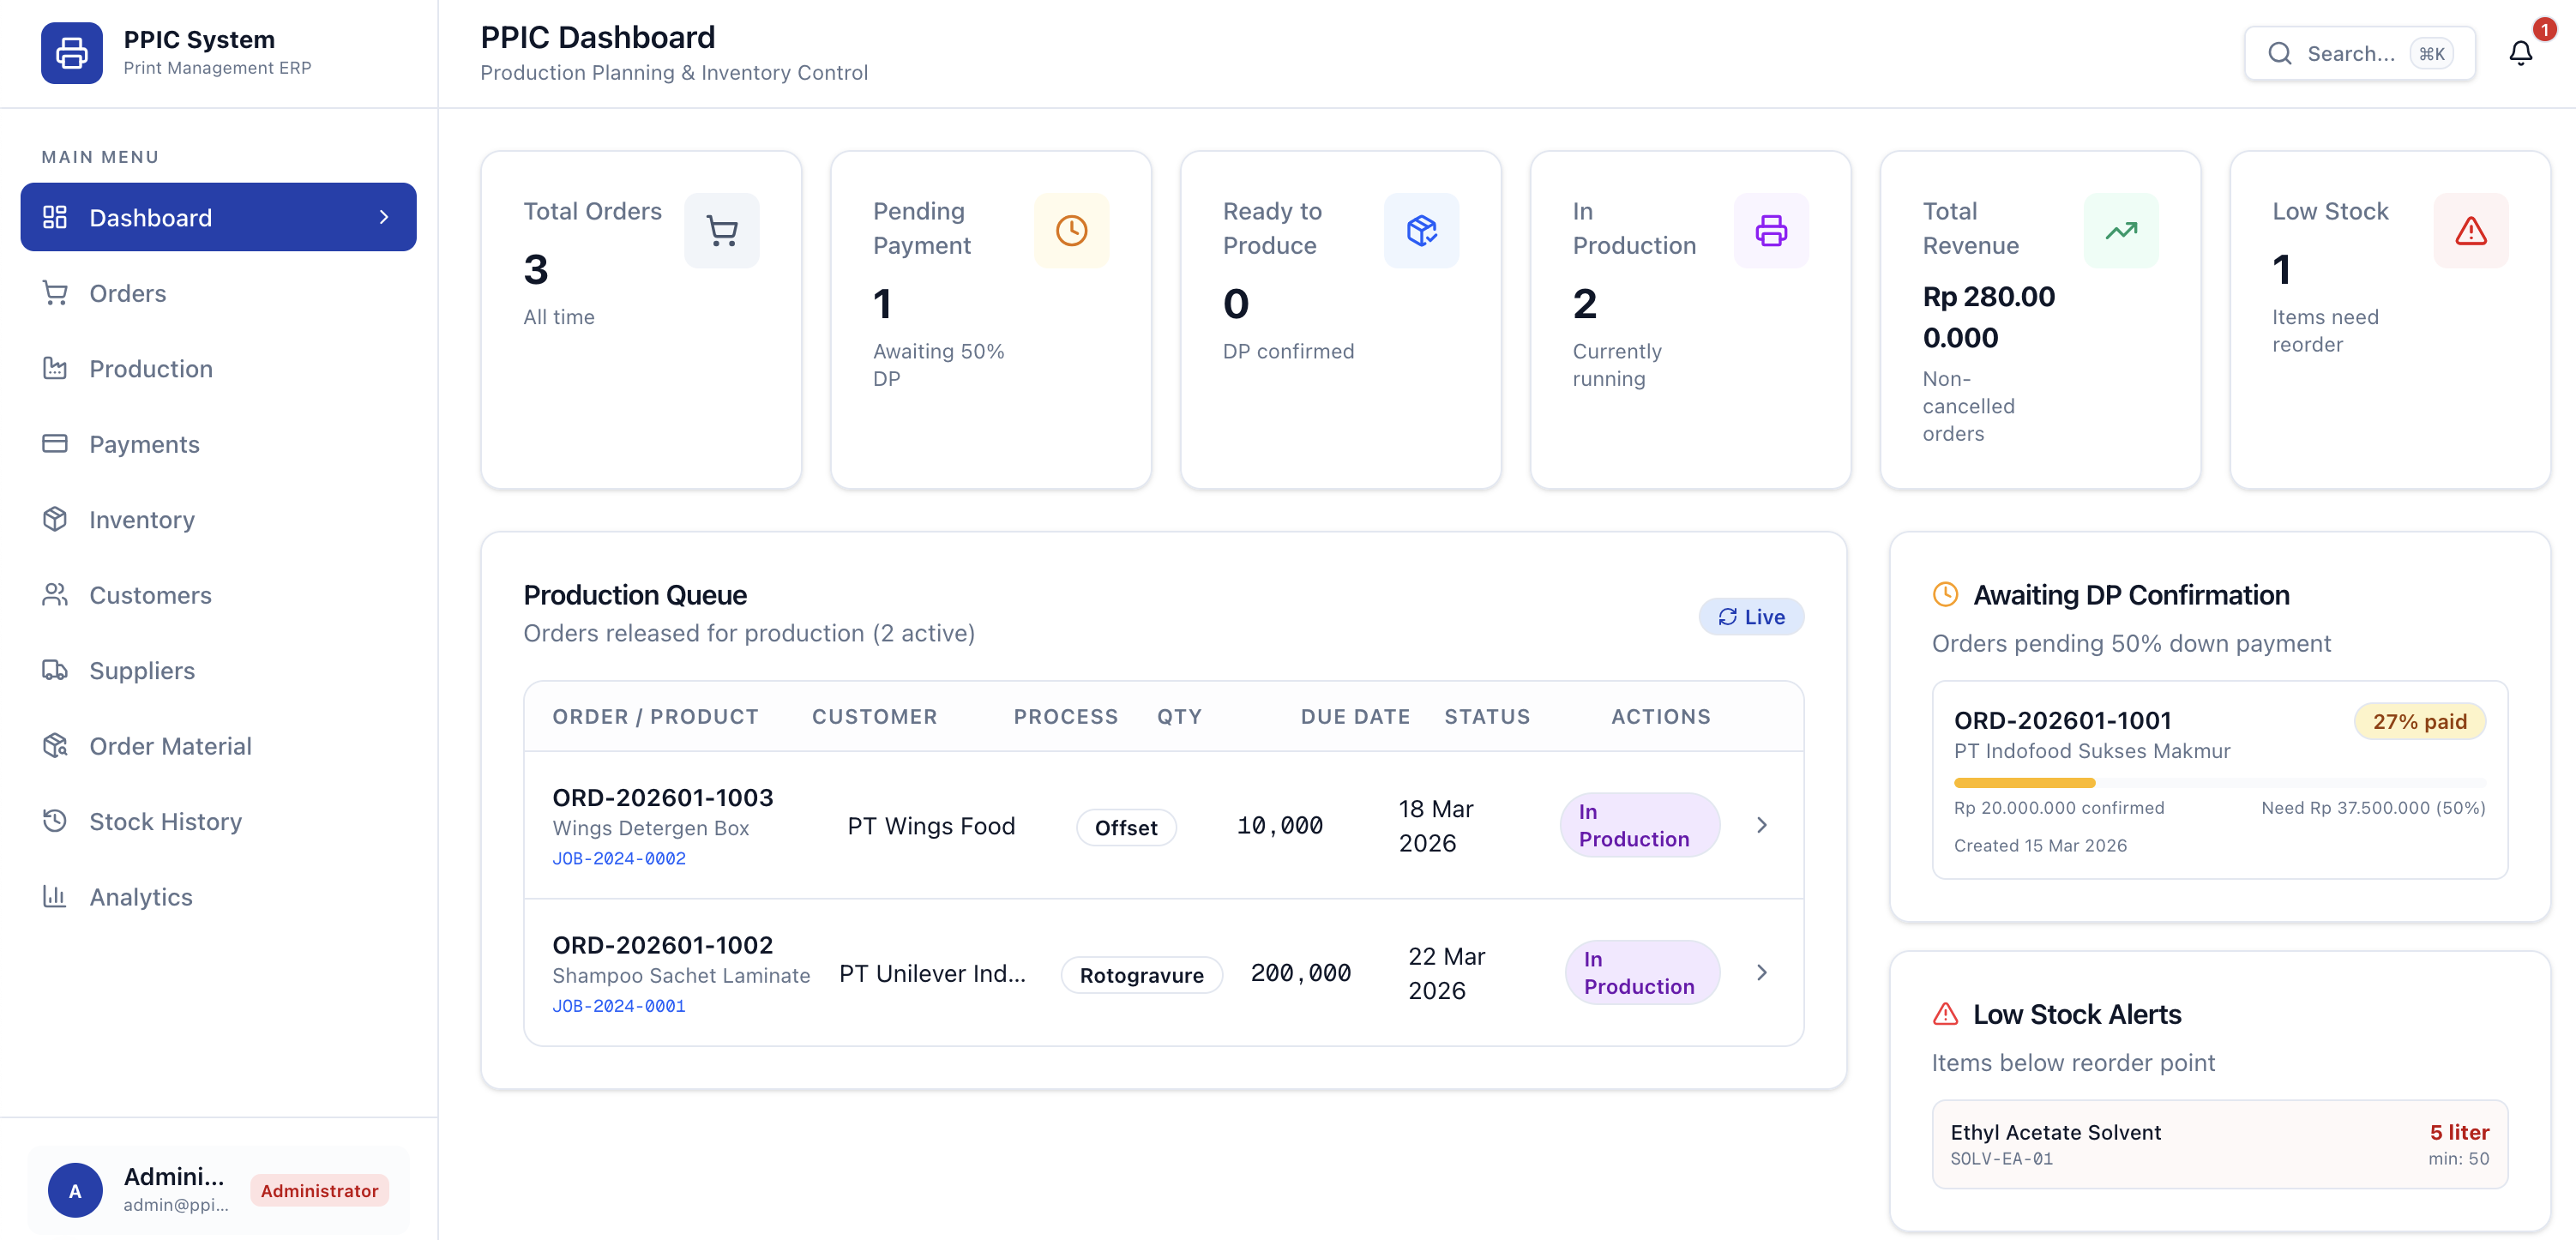The width and height of the screenshot is (2576, 1240).
Task: Click the Low Stock warning triangle icon
Action: pos(2471,231)
